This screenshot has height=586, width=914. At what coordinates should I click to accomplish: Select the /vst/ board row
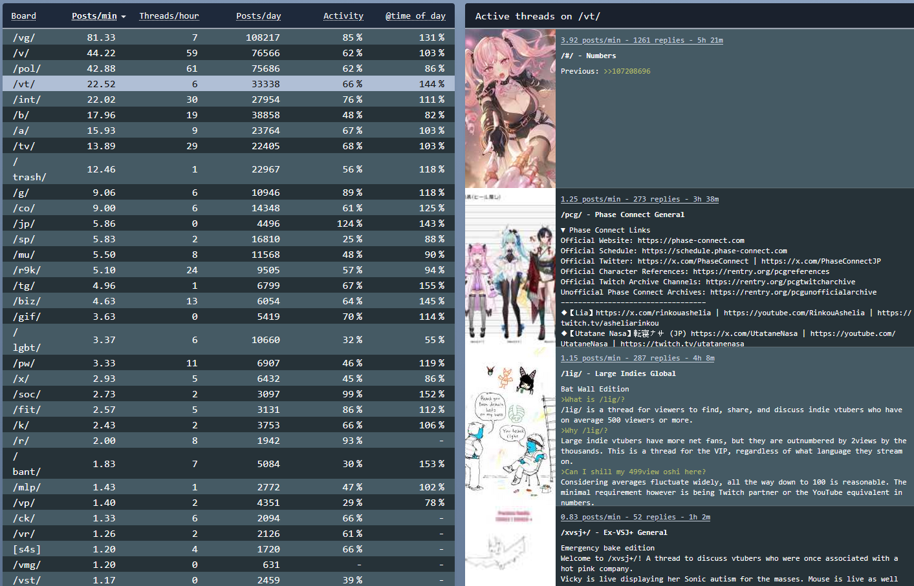228,580
